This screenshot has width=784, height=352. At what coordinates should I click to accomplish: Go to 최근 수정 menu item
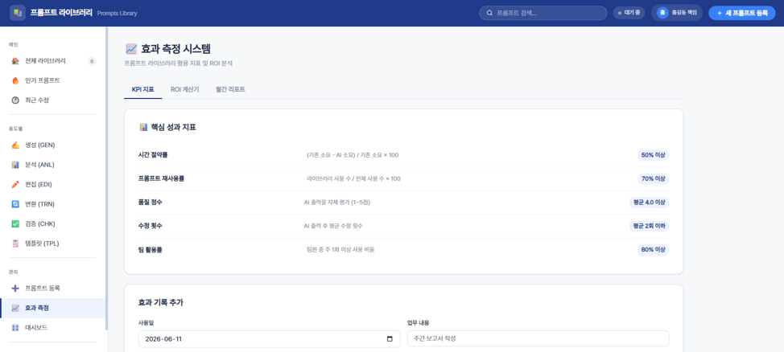click(53, 100)
